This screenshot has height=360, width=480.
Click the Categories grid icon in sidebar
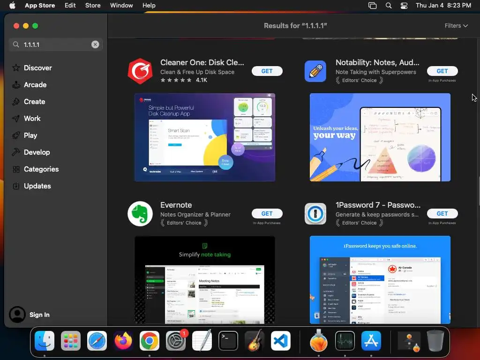(x=16, y=169)
